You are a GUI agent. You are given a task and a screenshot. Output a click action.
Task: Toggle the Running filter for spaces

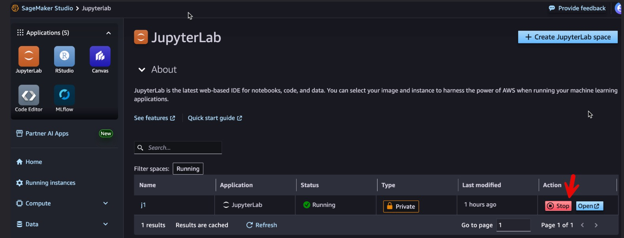tap(188, 169)
